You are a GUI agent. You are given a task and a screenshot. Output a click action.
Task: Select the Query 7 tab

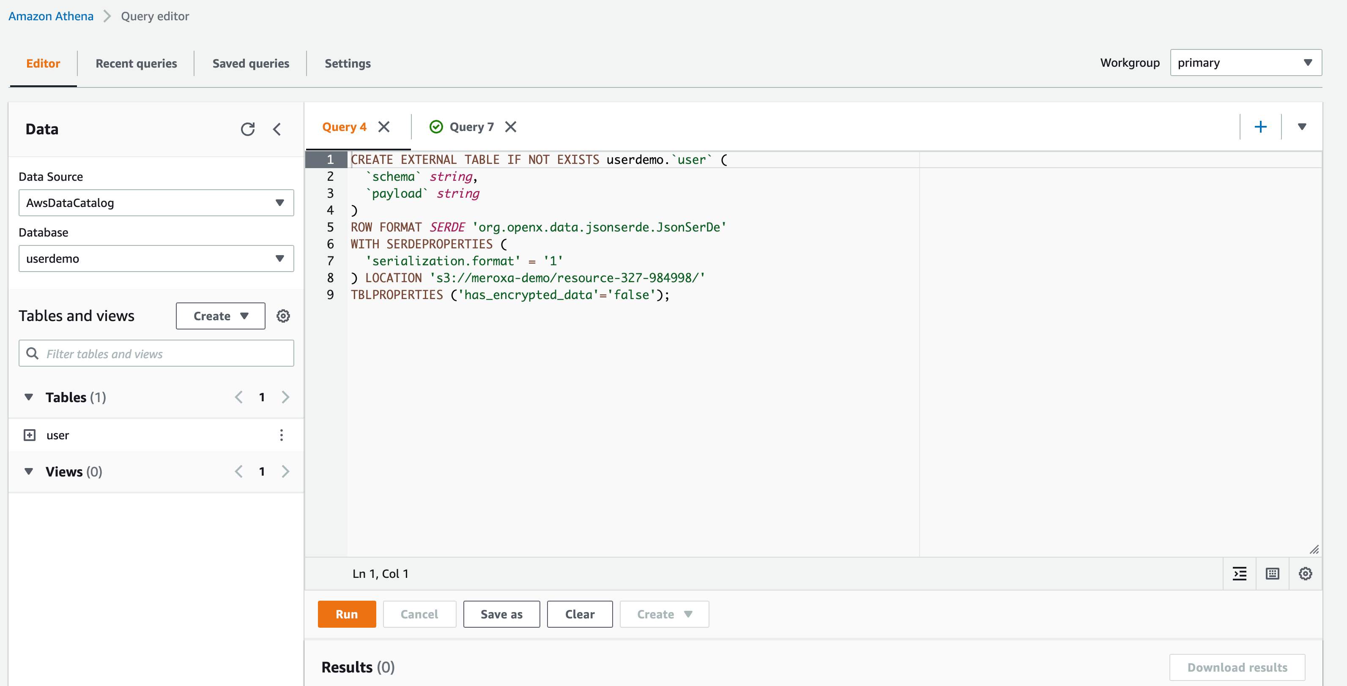coord(472,126)
